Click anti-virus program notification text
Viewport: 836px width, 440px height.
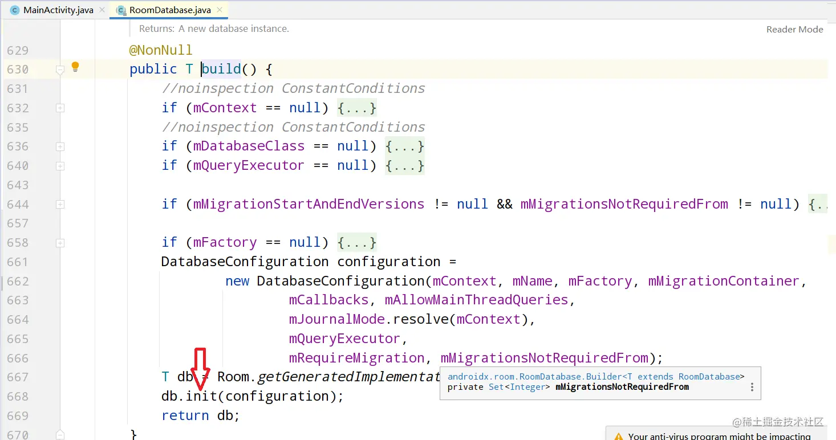719,436
